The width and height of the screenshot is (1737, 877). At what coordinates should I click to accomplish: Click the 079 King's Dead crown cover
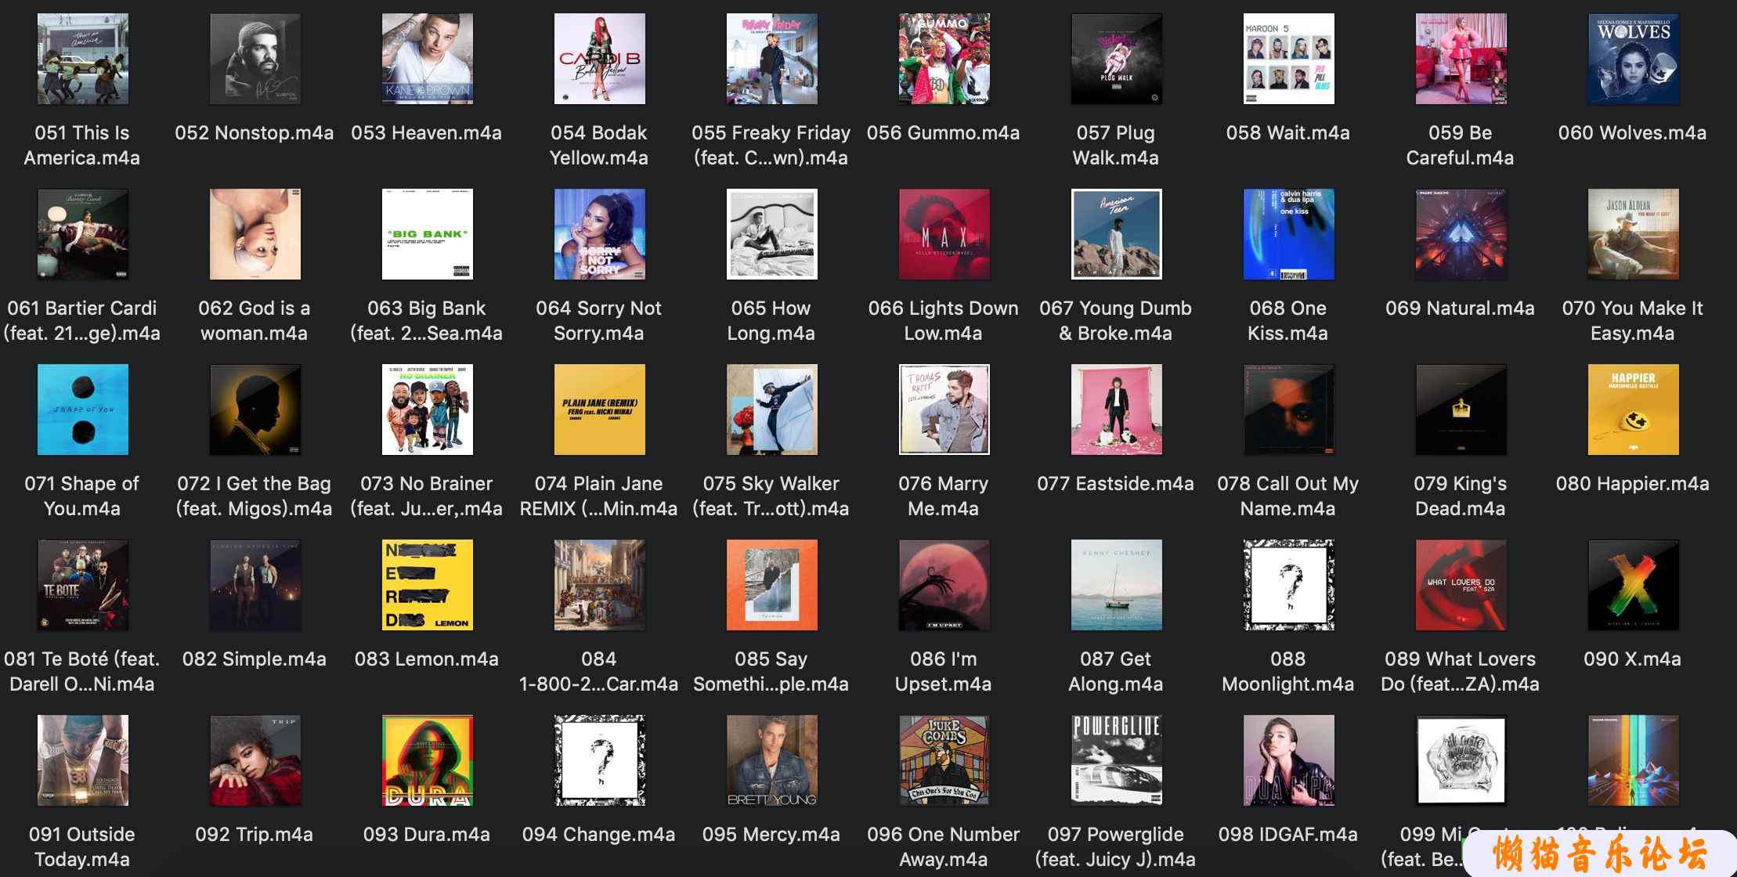[x=1461, y=410]
